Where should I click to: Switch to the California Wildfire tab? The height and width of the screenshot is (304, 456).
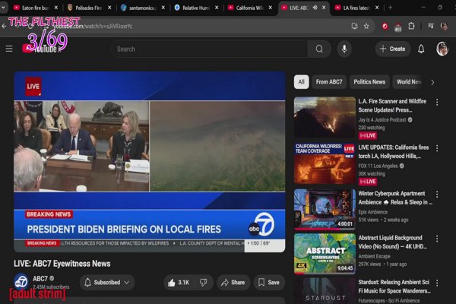249,8
